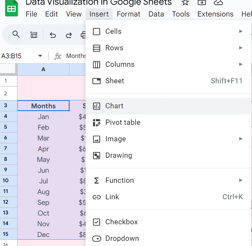Click the Chart bar icon
The height and width of the screenshot is (246, 252).
(x=97, y=106)
